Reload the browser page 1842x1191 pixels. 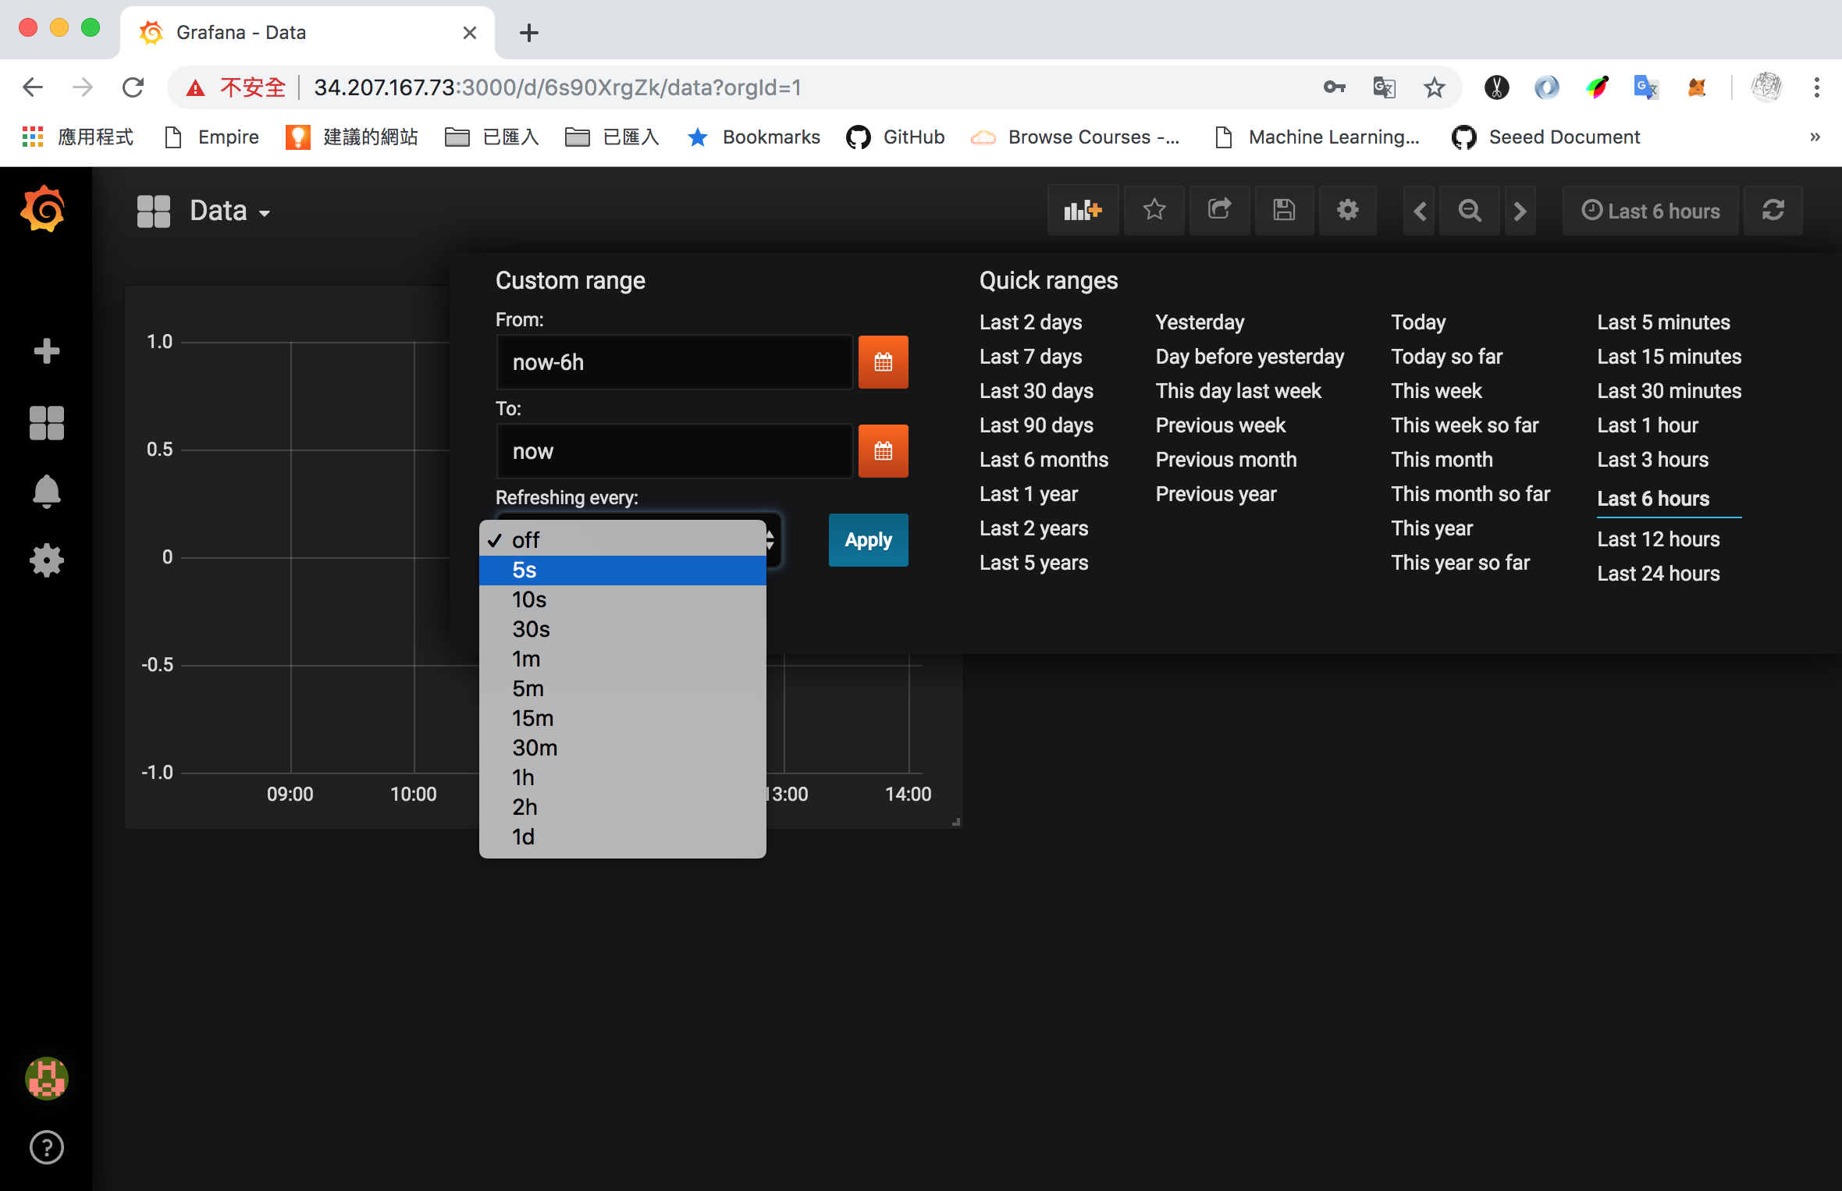pos(133,87)
